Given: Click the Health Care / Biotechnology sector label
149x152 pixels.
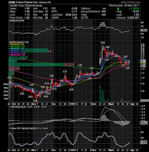Looking at the screenshot, I should pyautogui.click(x=26, y=5).
